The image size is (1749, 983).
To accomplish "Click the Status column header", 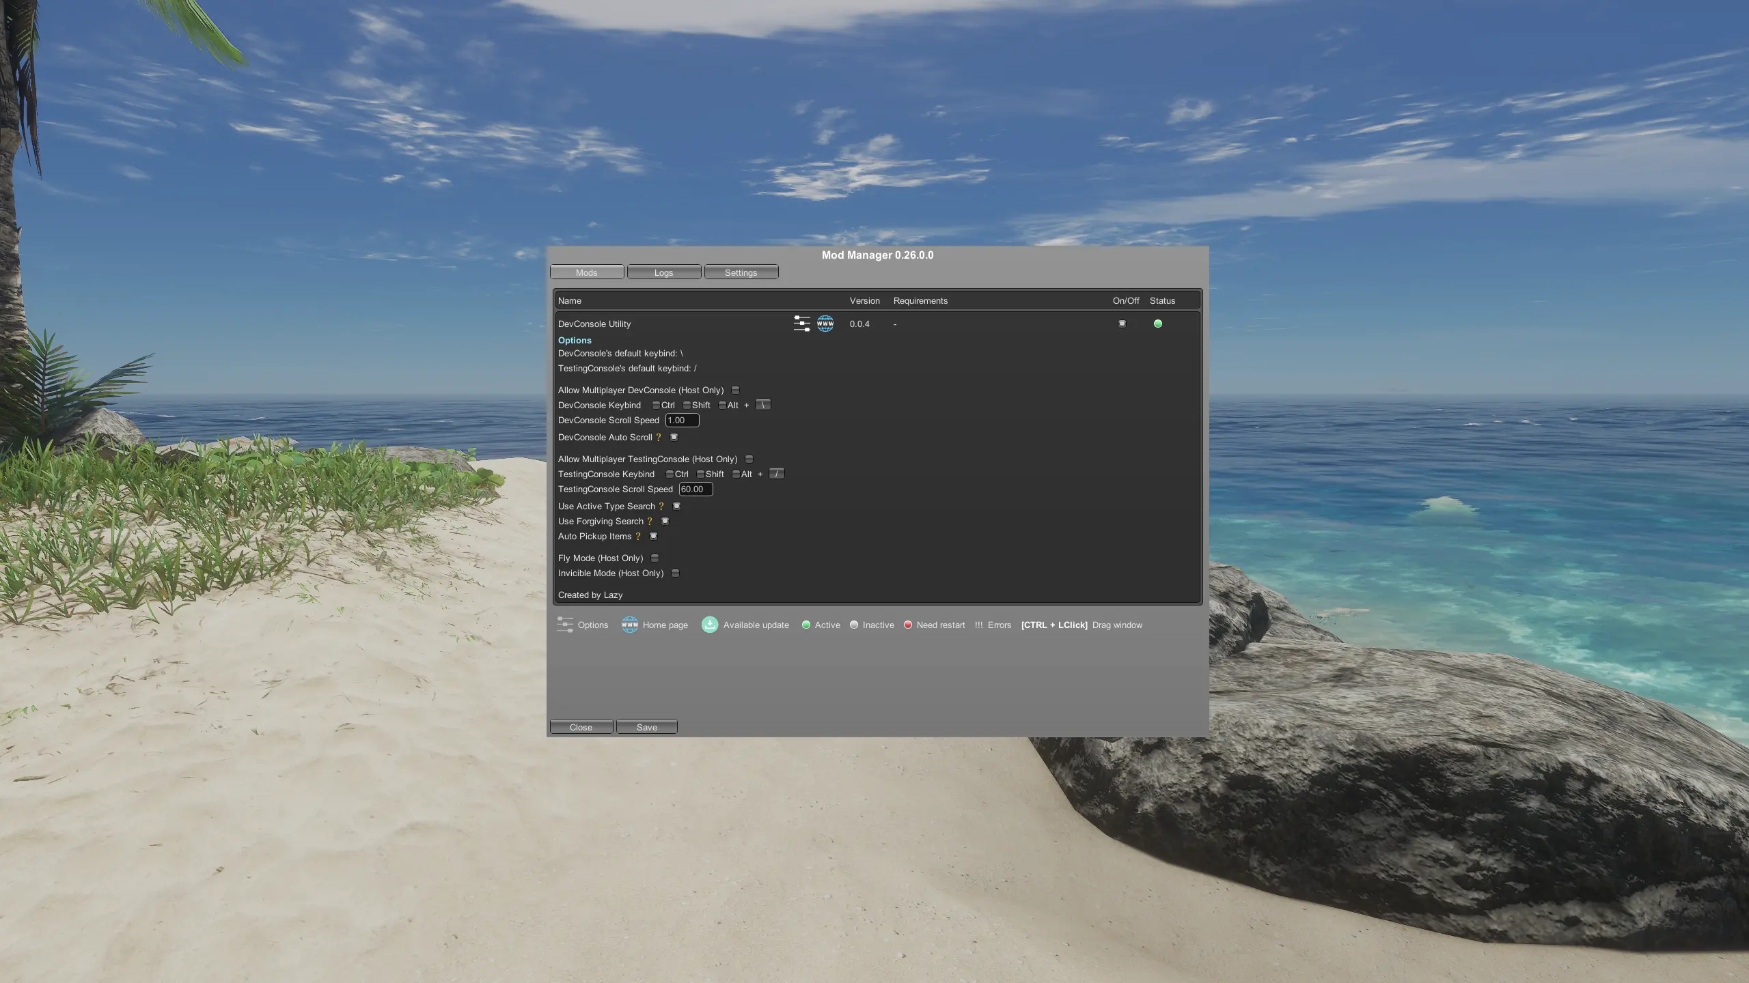I will point(1162,301).
